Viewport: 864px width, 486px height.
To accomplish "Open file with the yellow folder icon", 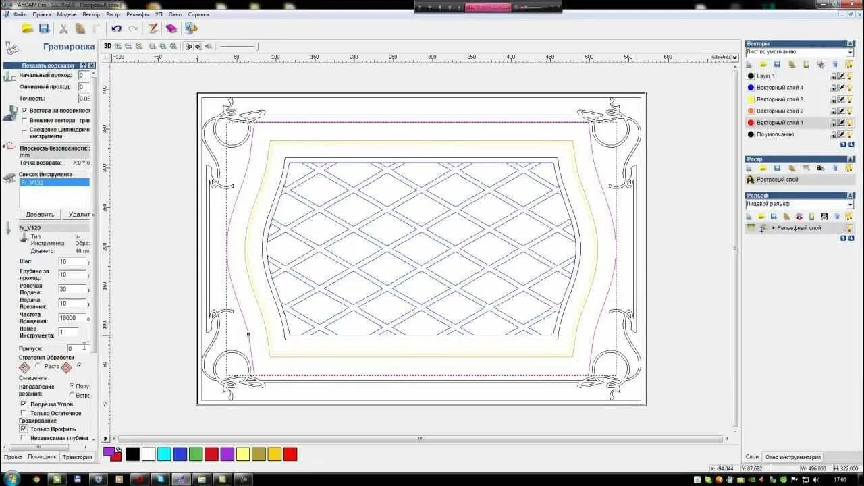I will click(27, 28).
